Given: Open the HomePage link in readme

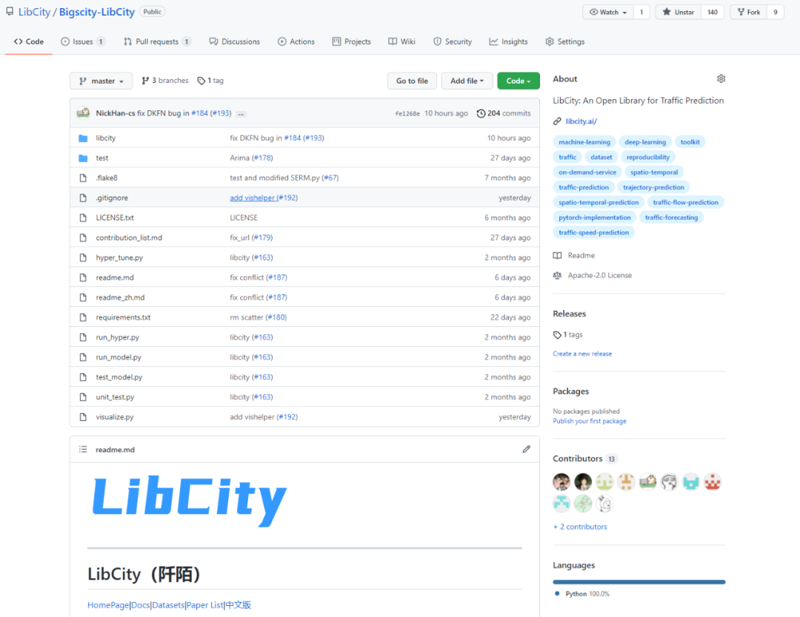Looking at the screenshot, I should click(x=108, y=604).
